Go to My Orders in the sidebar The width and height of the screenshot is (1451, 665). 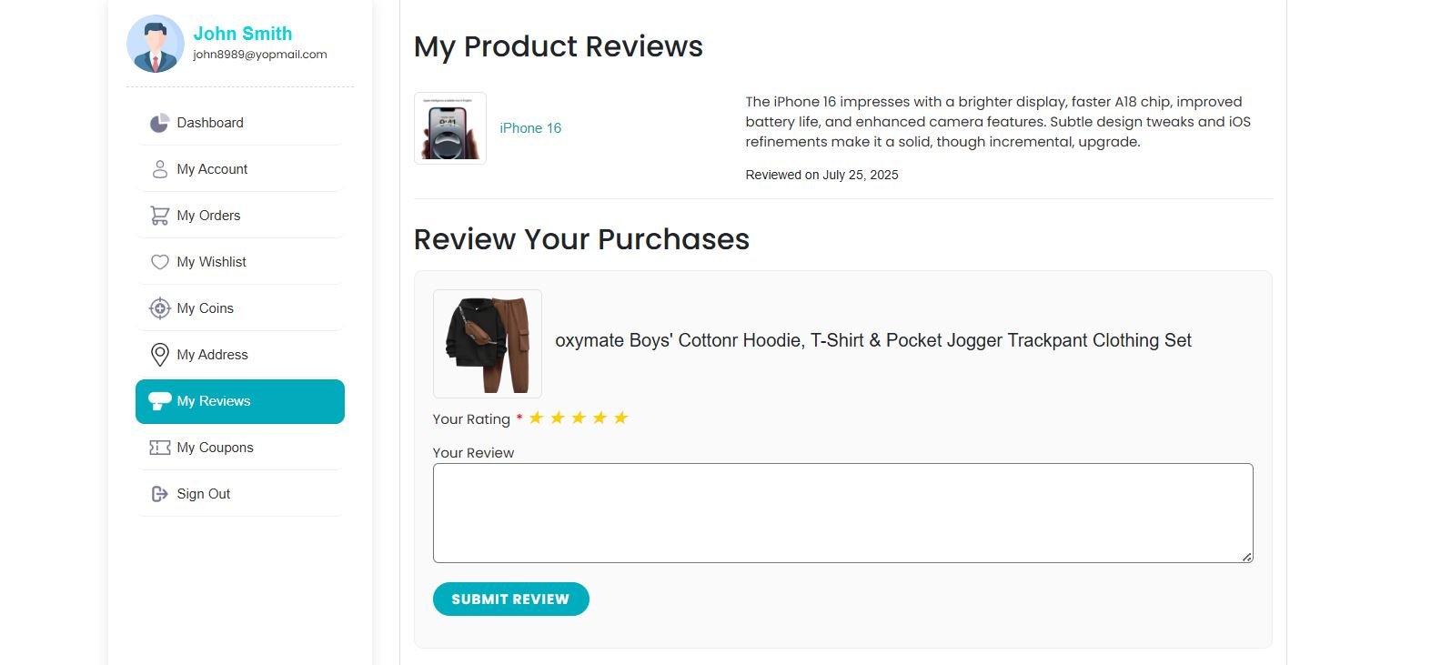coord(208,216)
